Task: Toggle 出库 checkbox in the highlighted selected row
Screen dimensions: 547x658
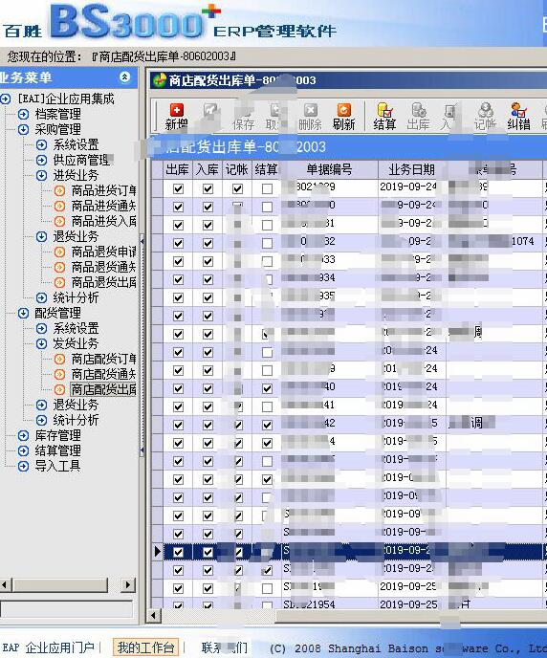Action: (178, 552)
